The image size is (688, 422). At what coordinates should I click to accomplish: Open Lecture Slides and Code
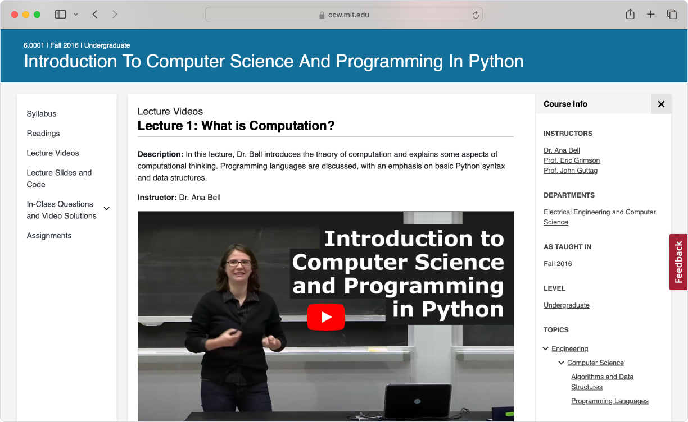tap(59, 178)
